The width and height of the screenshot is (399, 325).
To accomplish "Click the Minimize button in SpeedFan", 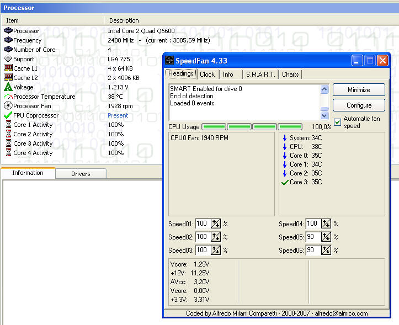I will coord(359,89).
